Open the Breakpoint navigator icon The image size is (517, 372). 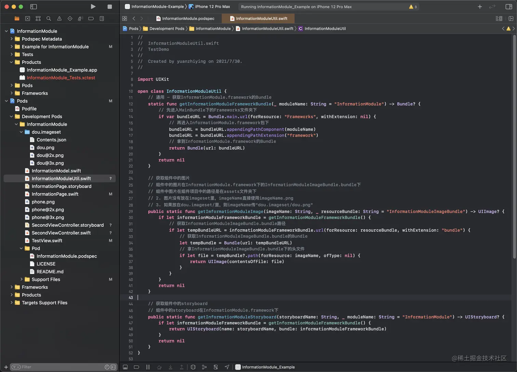91,18
